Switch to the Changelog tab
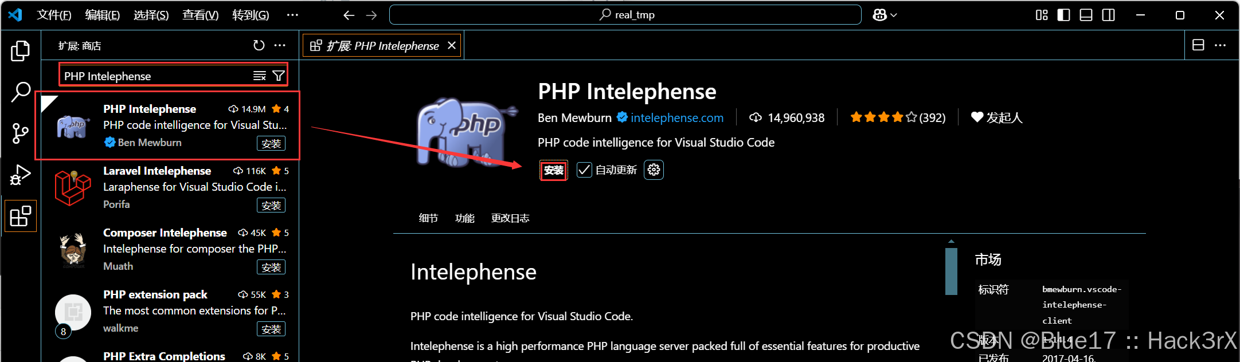Image resolution: width=1240 pixels, height=362 pixels. [510, 218]
